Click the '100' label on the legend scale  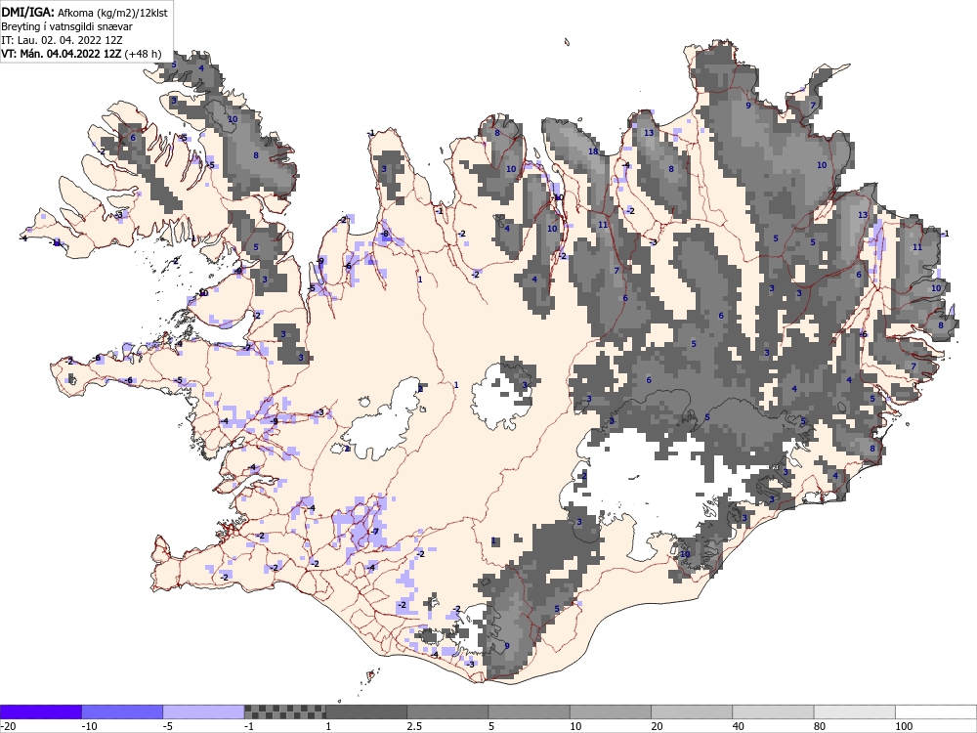(904, 726)
